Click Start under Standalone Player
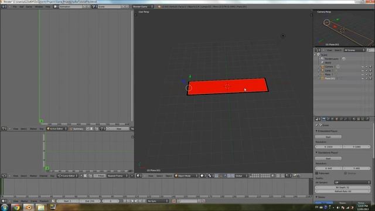 328,158
